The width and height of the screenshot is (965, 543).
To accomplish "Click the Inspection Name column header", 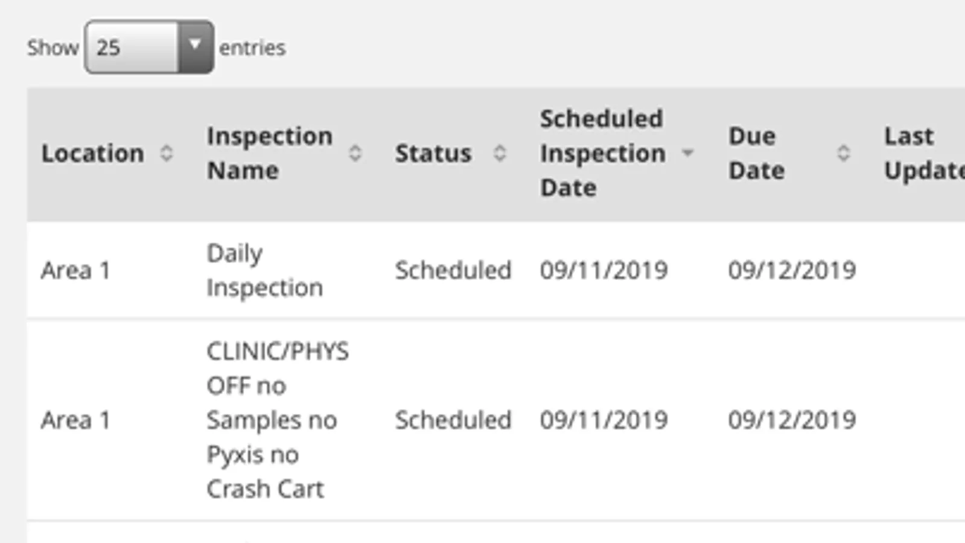I will tap(270, 153).
